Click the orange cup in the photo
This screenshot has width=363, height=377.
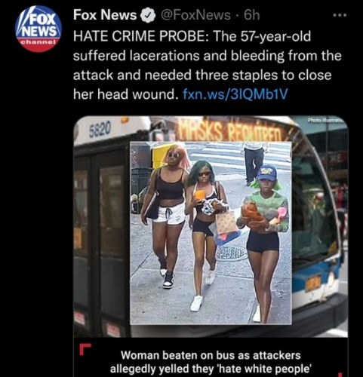(x=200, y=195)
